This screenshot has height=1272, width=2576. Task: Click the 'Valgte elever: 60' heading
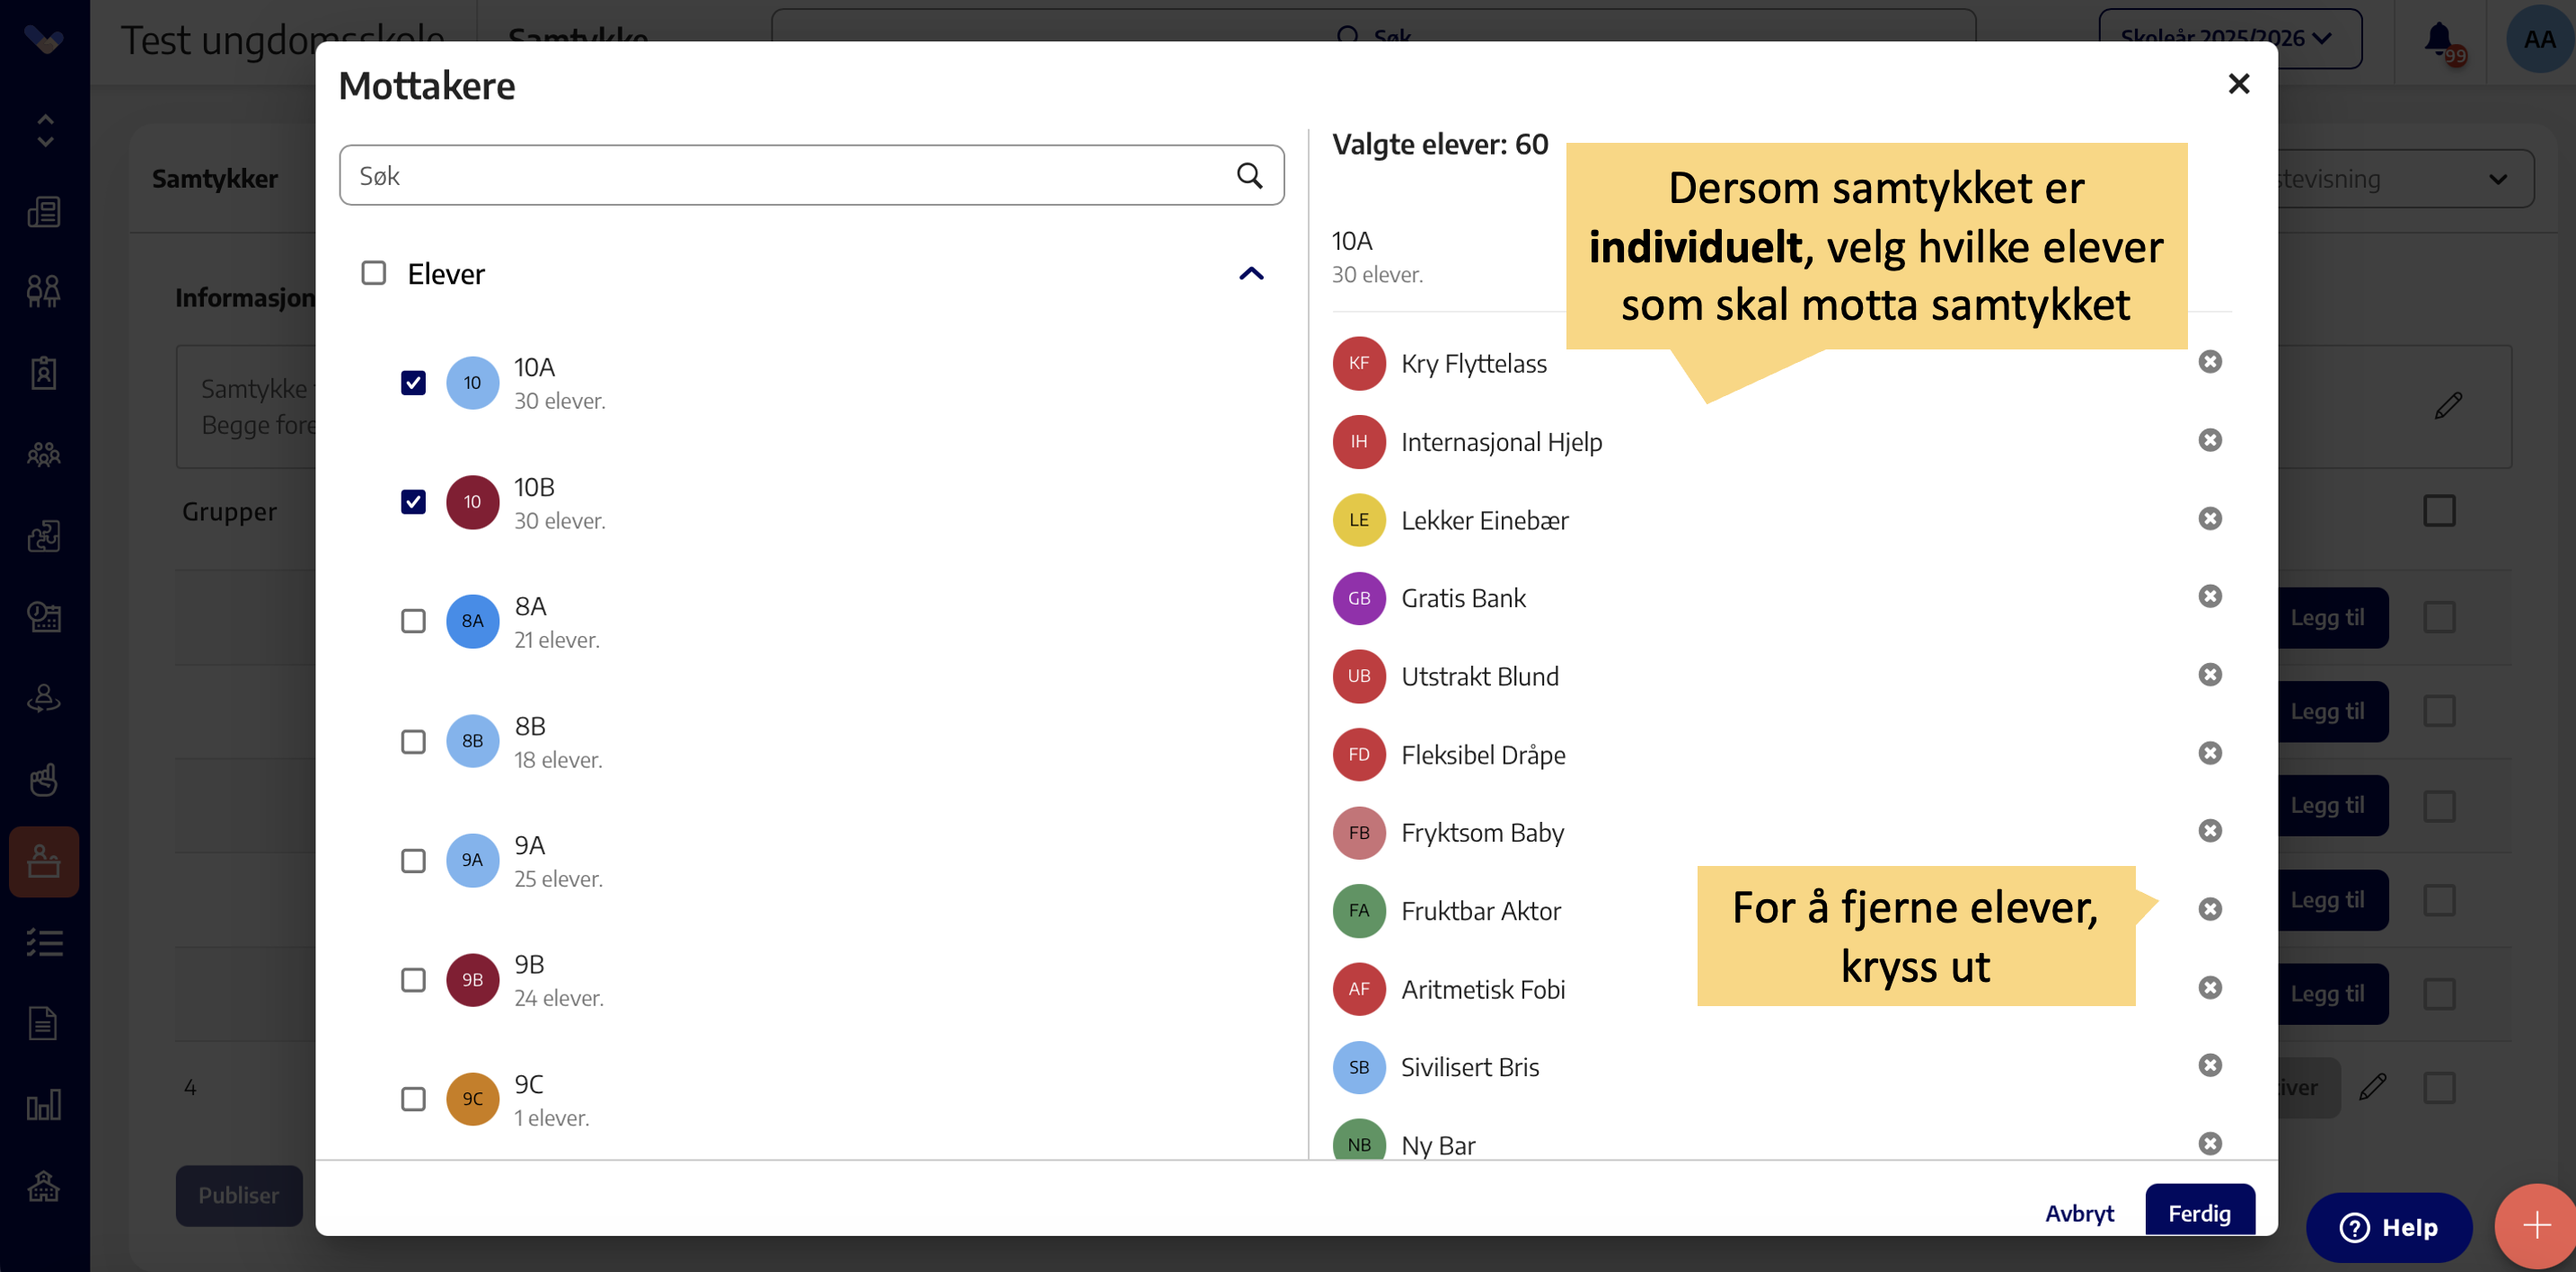[x=1440, y=145]
